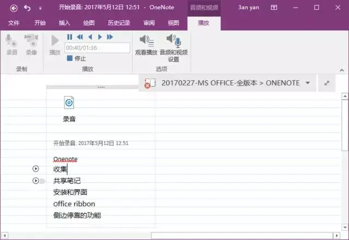Fast forward 10 minutes with double-right arrows
Image resolution: width=349 pixels, height=240 pixels.
(x=110, y=37)
